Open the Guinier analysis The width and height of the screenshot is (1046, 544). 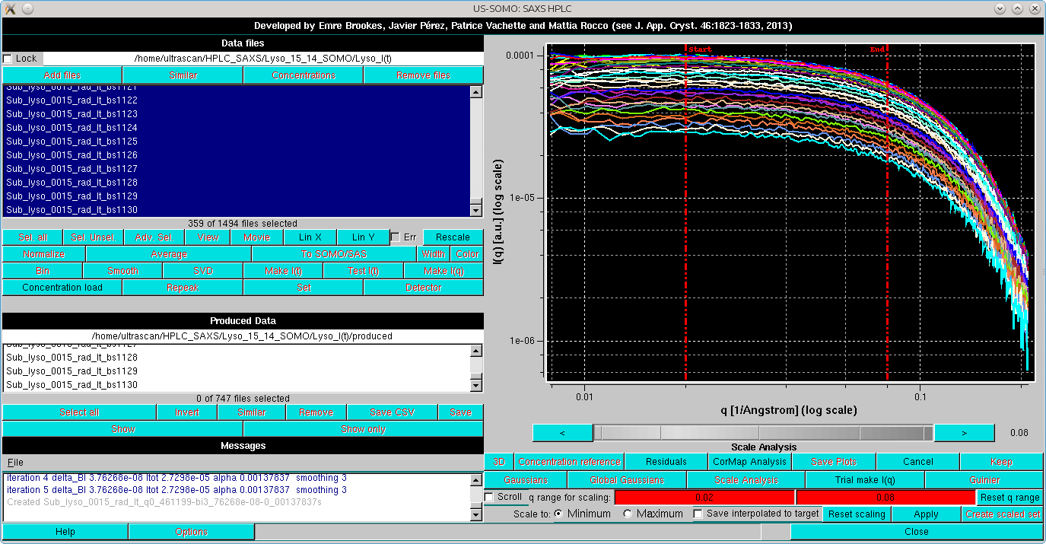[1002, 479]
